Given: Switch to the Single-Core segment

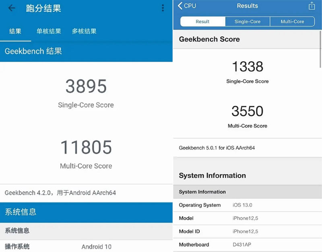Looking at the screenshot, I should click(x=248, y=21).
